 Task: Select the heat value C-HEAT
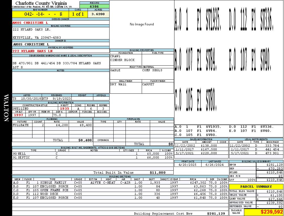click(109, 183)
